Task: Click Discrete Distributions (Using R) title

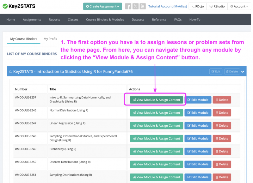Action: (70, 162)
